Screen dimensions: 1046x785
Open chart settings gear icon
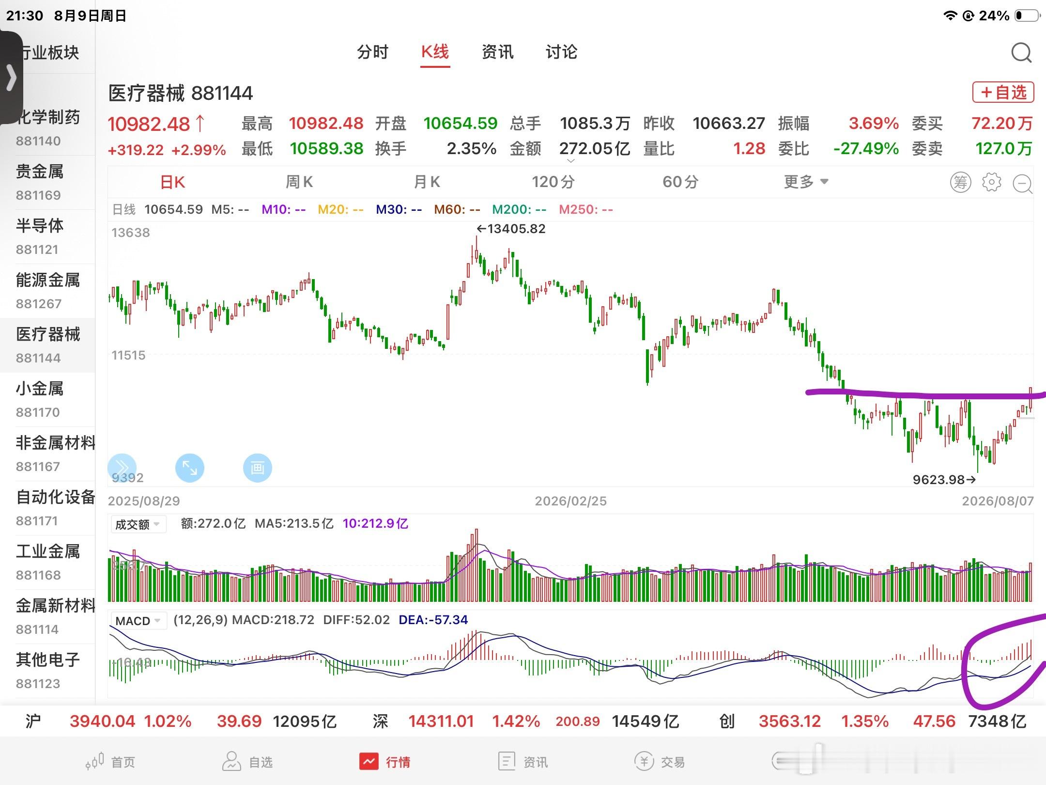[x=991, y=183]
